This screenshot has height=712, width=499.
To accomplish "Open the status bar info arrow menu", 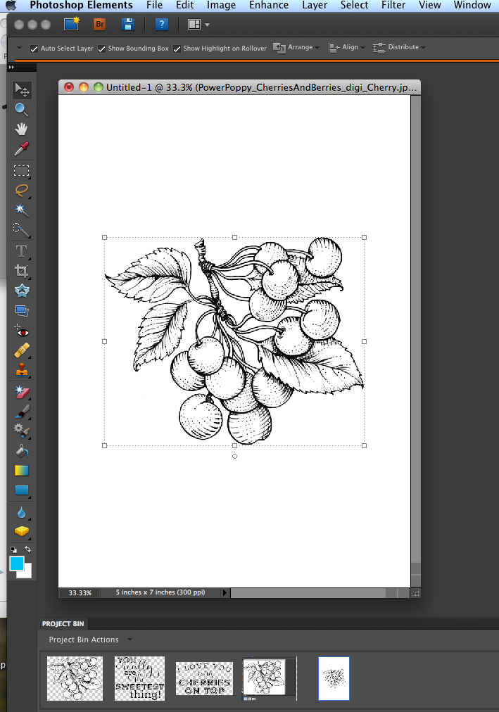I will coord(225,592).
